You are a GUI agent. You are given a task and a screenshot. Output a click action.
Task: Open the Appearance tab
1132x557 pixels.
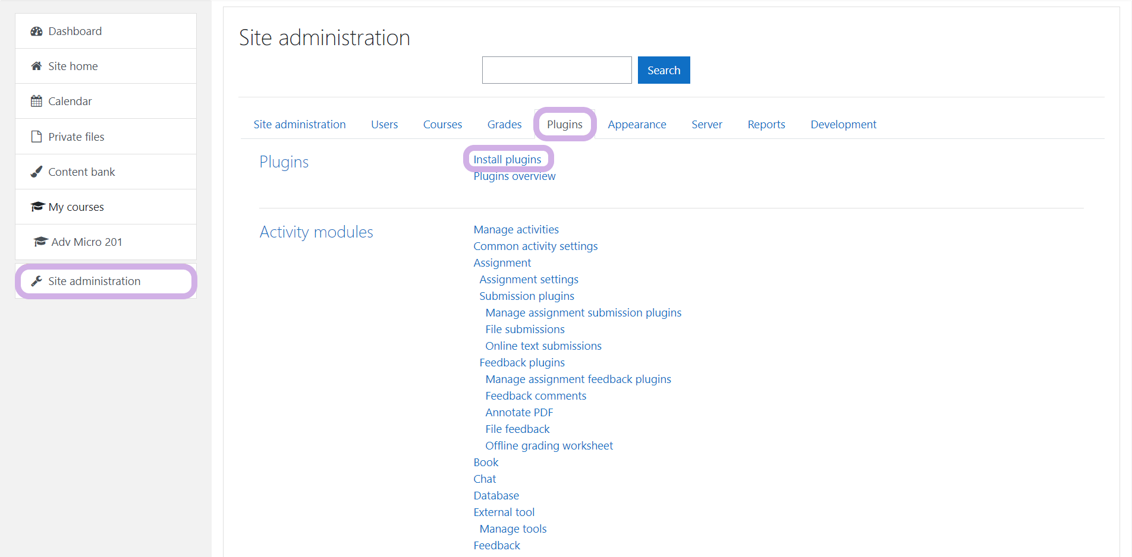click(x=637, y=125)
